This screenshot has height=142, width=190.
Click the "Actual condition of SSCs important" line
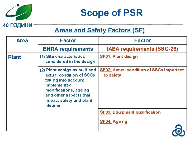(148, 70)
